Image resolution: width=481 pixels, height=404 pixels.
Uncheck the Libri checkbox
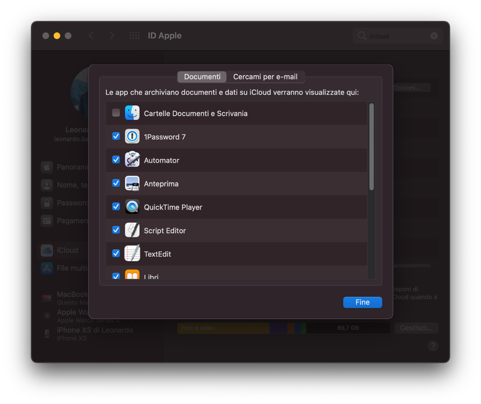(x=116, y=276)
